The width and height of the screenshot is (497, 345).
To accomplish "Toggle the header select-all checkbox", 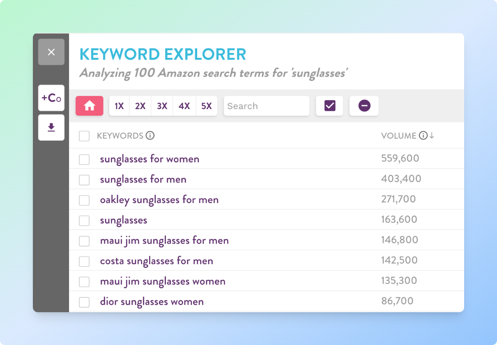I will 84,136.
